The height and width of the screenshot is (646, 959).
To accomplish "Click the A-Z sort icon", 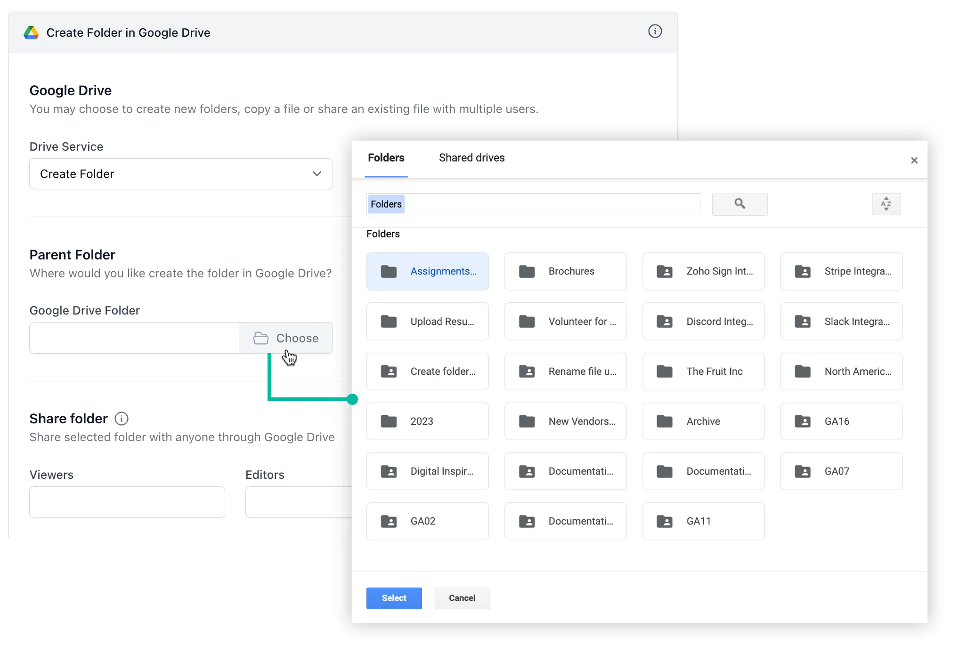I will pyautogui.click(x=886, y=204).
